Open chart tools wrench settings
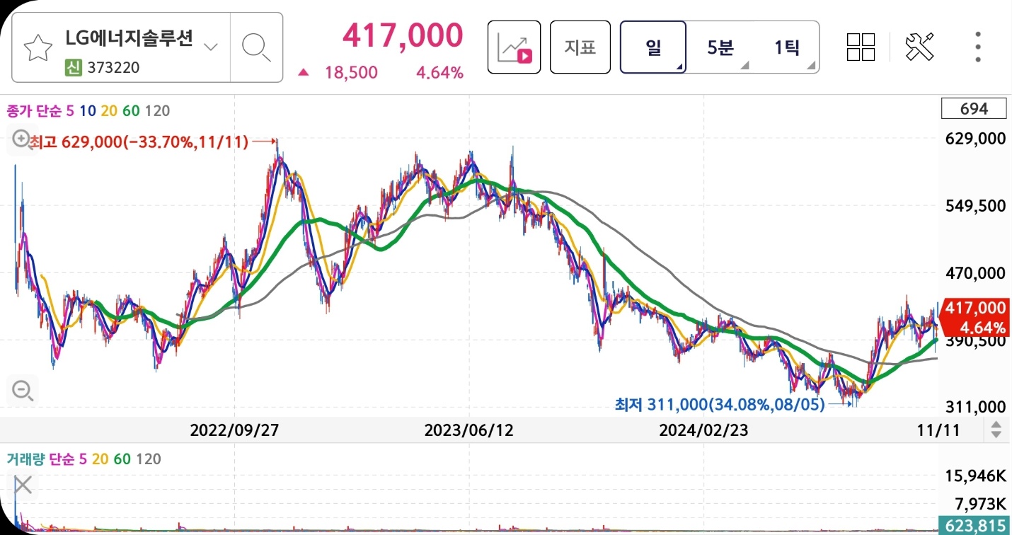The image size is (1012, 535). 920,47
